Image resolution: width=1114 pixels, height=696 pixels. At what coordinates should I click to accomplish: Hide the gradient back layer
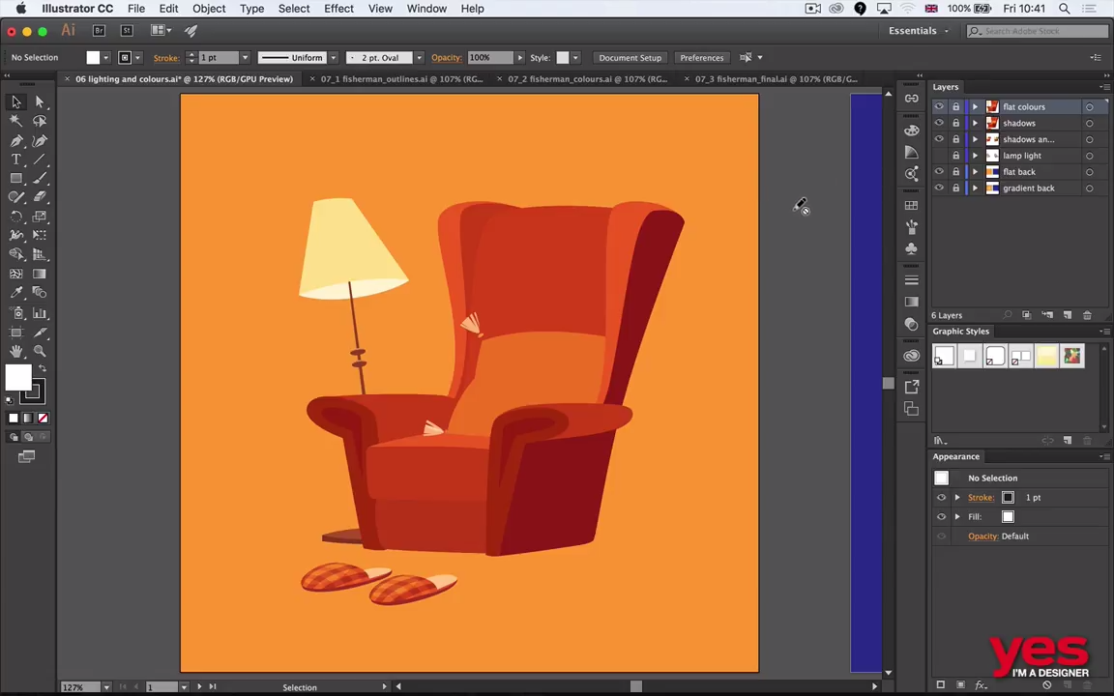pos(939,188)
